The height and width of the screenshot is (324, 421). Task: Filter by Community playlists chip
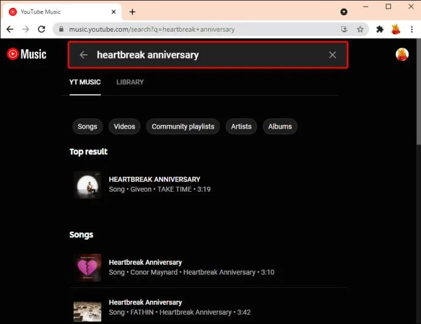[183, 126]
